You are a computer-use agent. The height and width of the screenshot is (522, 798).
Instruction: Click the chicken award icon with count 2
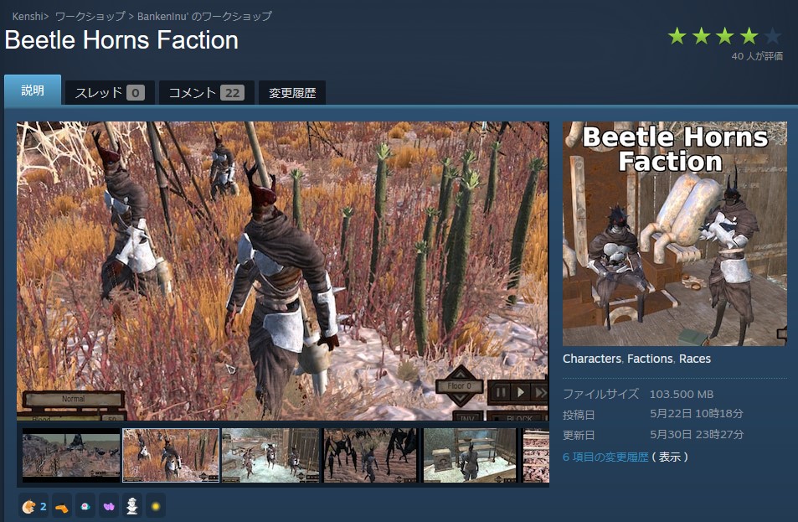33,506
